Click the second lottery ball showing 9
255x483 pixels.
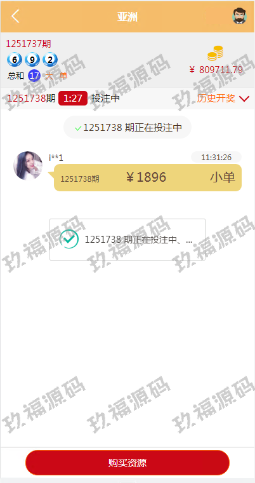pyautogui.click(x=32, y=60)
